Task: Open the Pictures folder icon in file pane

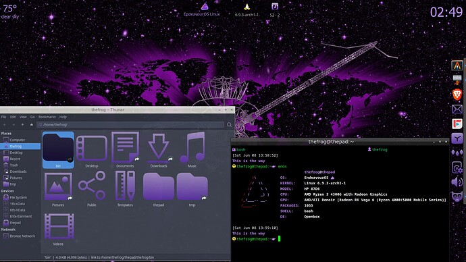Action: pyautogui.click(x=58, y=186)
